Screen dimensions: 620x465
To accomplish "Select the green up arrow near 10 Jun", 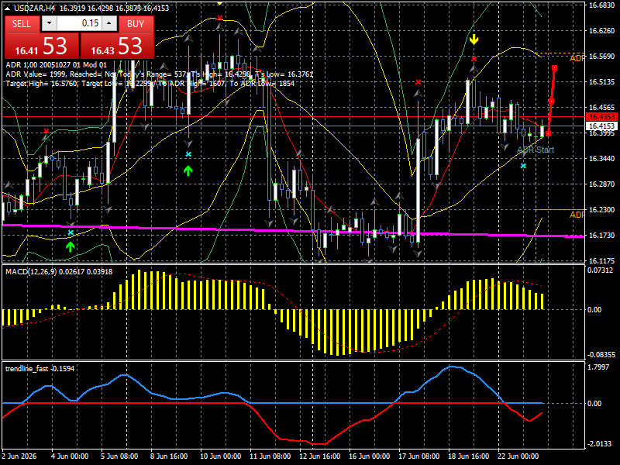I will click(x=188, y=170).
